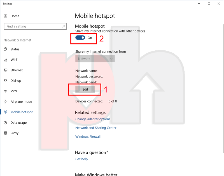Screen dimensions: 224x176
Task: Open the Status settings page
Action: [x=15, y=49]
